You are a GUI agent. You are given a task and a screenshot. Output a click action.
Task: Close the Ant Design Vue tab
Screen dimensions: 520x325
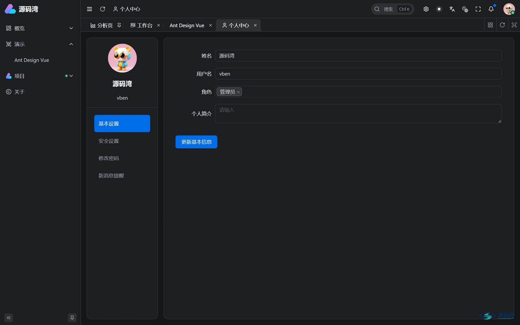click(211, 25)
